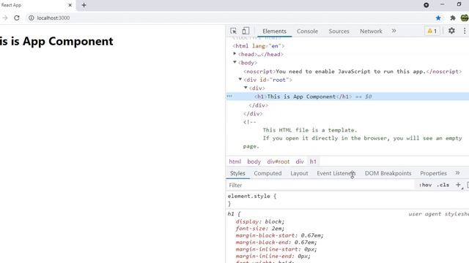
Task: Click div in the breadcrumb bar
Action: (x=300, y=161)
